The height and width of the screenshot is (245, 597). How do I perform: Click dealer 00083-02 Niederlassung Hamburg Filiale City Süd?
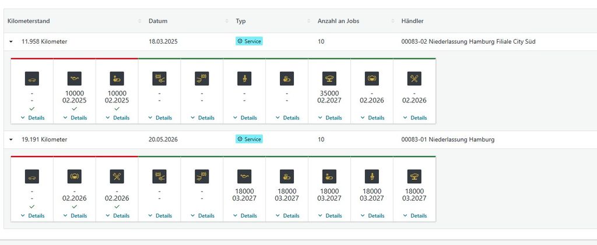pyautogui.click(x=468, y=42)
